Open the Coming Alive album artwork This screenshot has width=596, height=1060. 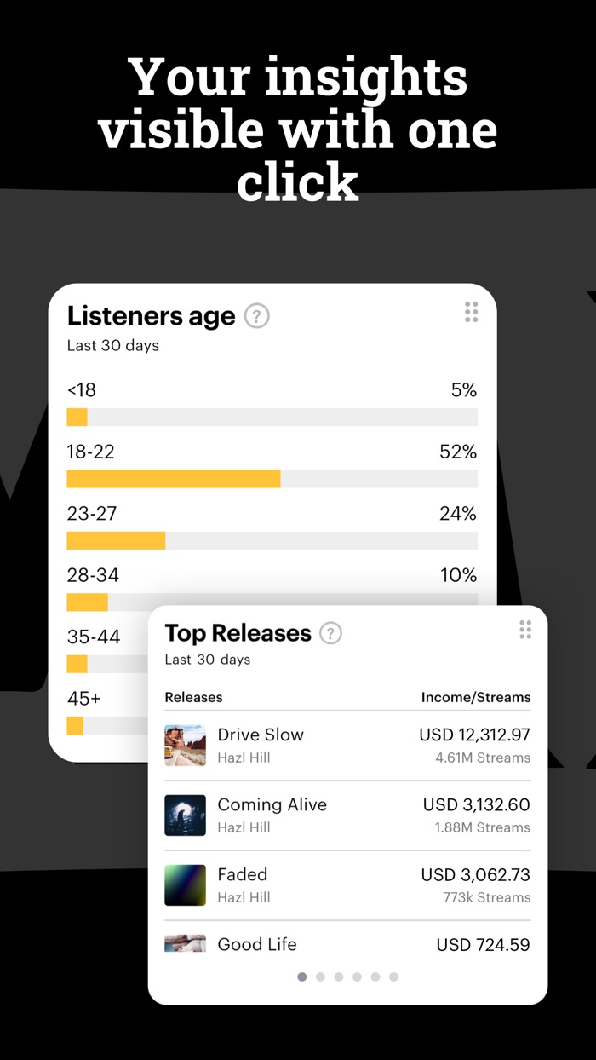tap(185, 815)
